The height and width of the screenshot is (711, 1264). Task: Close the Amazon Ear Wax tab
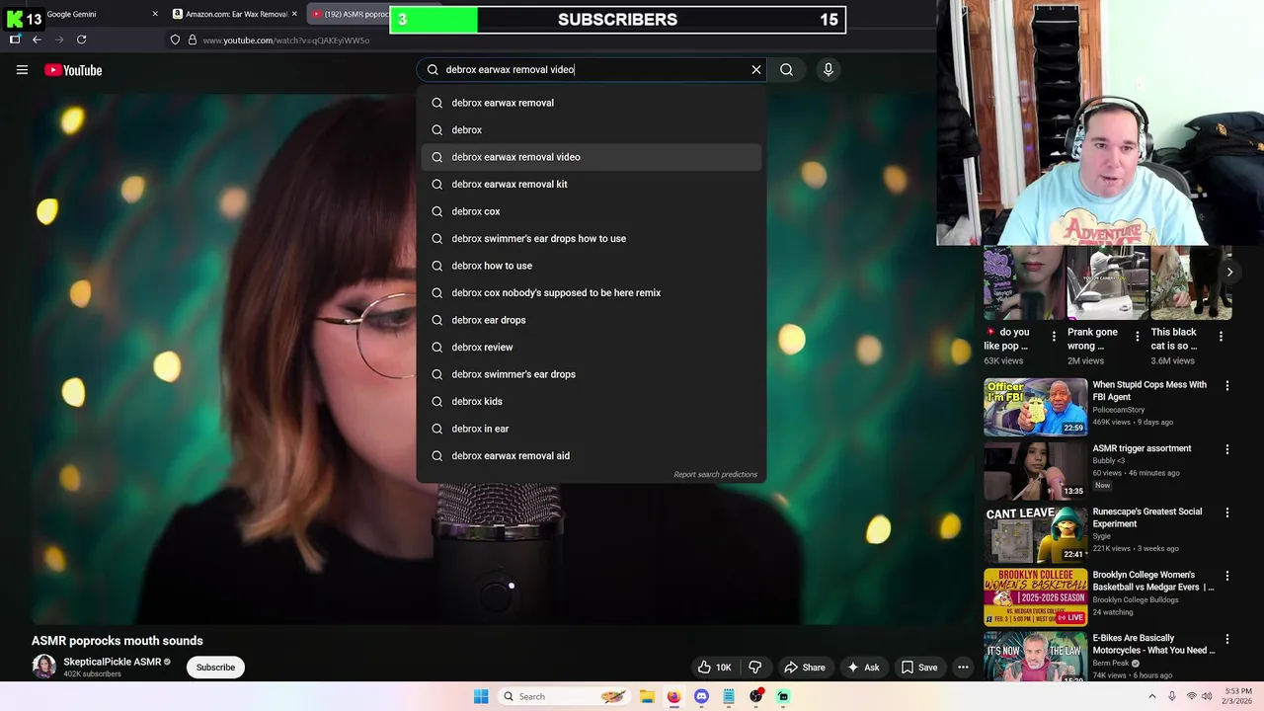tap(294, 14)
